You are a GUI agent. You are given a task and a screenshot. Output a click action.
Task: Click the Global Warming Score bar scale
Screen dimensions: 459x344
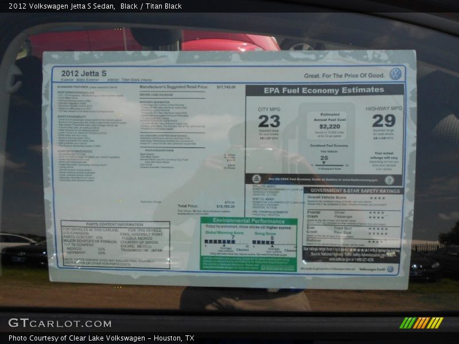[227, 241]
